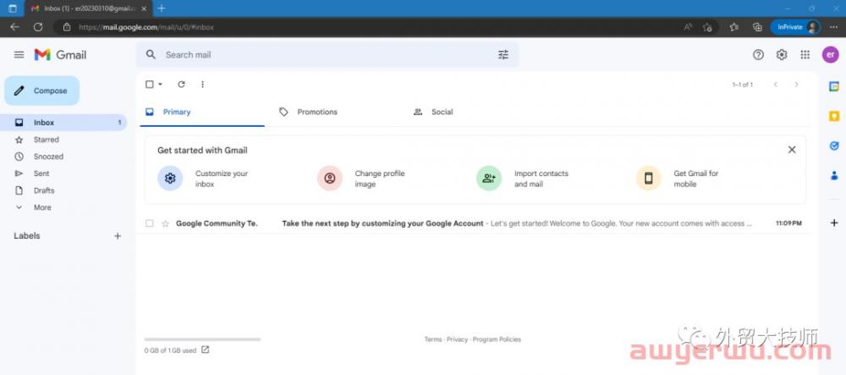
Task: Close the Inbox browser tab
Action: (x=144, y=8)
